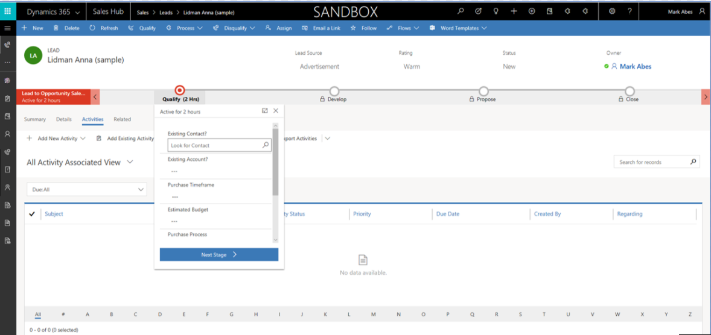Viewport: 711px width, 335px height.
Task: Click the search magnifier in top bar
Action: tap(461, 12)
